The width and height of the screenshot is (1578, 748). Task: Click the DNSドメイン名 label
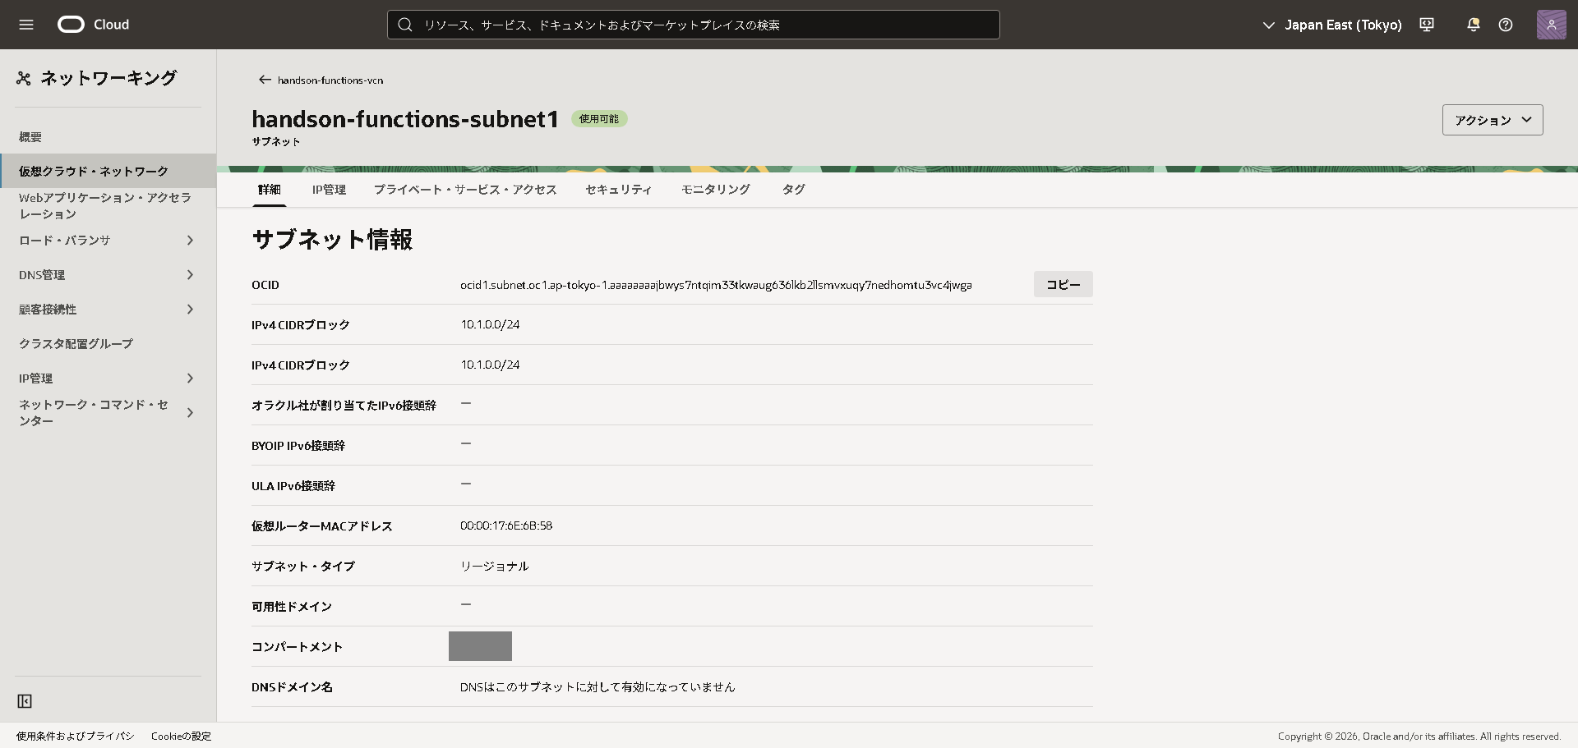292,687
